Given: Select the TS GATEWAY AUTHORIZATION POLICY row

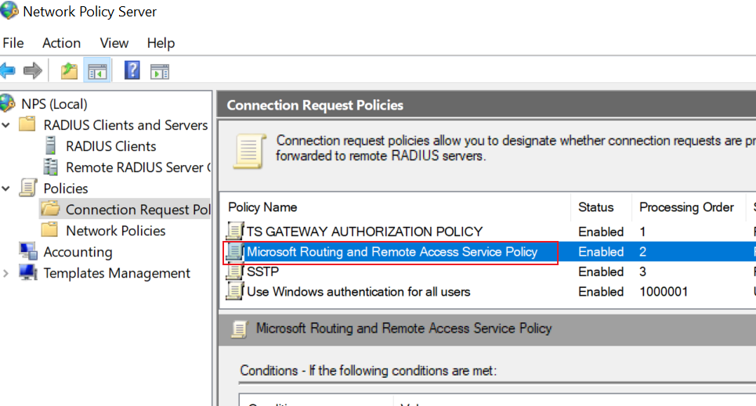Looking at the screenshot, I should click(x=487, y=232).
